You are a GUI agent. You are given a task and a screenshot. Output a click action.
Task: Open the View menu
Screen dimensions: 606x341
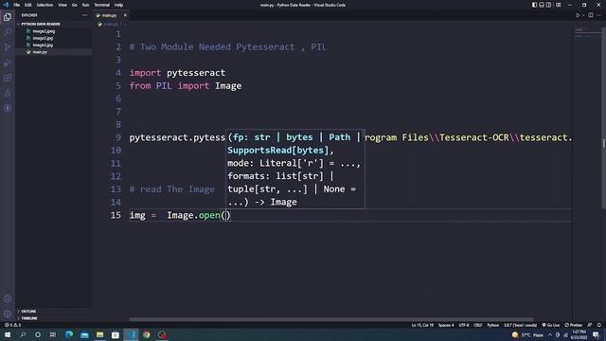tap(62, 5)
